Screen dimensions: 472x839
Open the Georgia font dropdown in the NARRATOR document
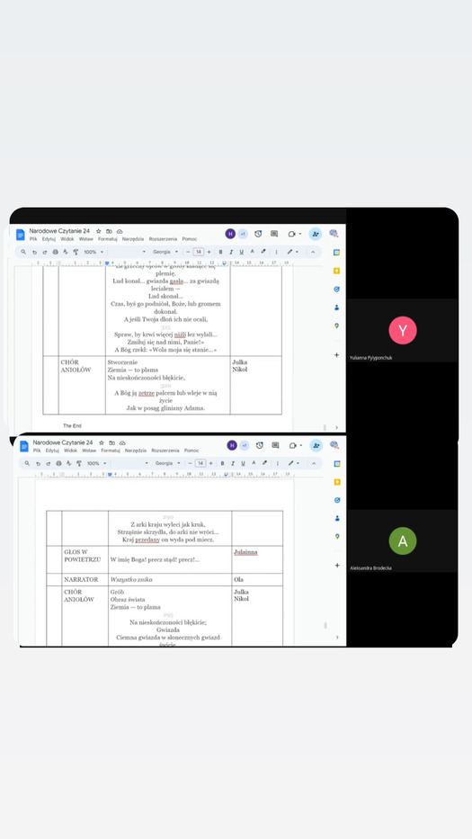[x=167, y=463]
